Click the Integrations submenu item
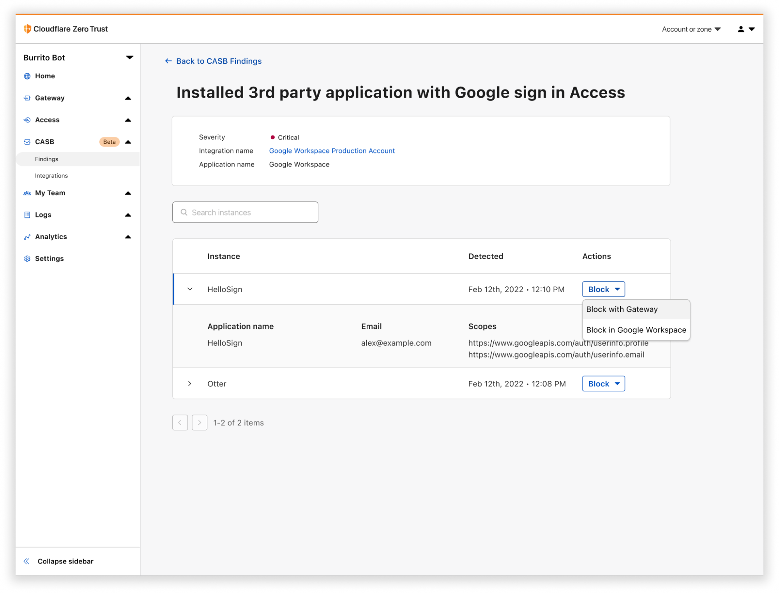 (51, 175)
